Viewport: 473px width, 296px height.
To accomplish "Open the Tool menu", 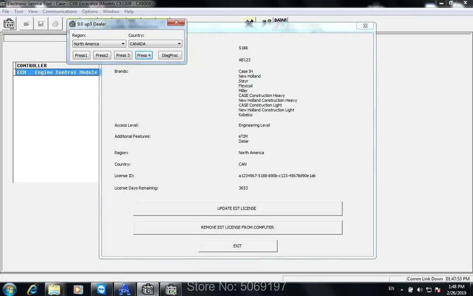I will (x=18, y=11).
